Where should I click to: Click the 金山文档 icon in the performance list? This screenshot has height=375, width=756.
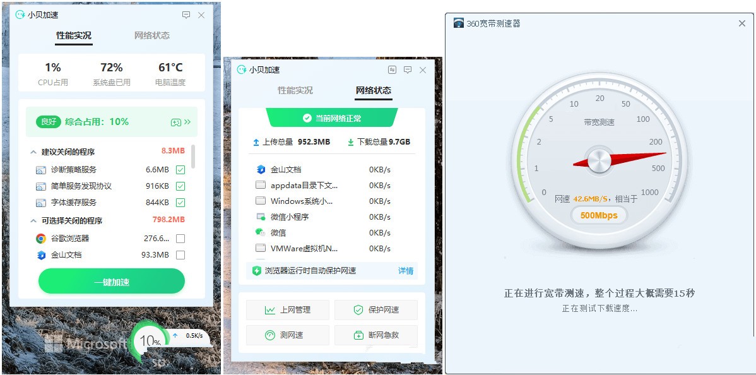[41, 255]
